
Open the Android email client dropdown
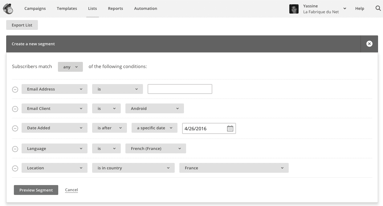[x=154, y=108]
